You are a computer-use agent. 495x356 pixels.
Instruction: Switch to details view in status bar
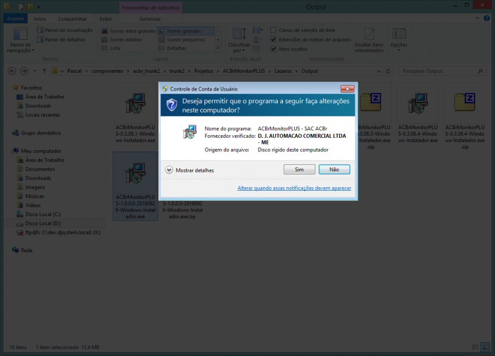coord(475,347)
